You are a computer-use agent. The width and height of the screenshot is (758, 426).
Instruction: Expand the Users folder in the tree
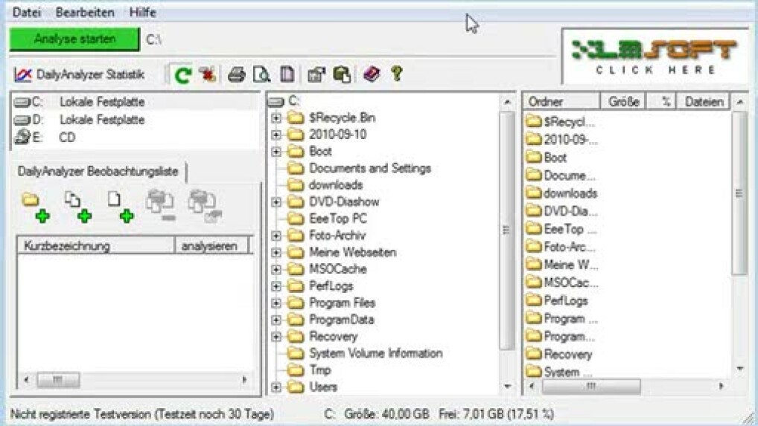tap(276, 387)
